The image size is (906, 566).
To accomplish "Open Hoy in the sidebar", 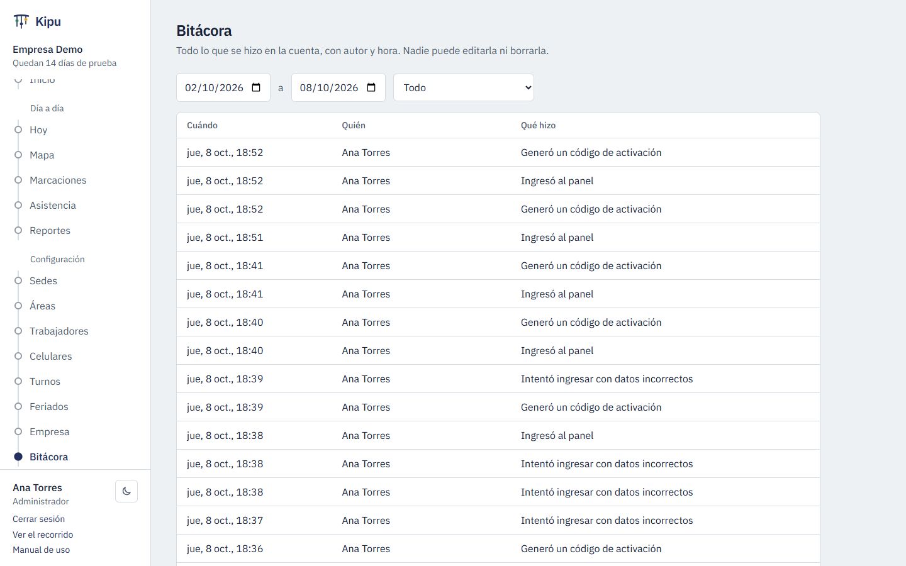I will (x=38, y=130).
